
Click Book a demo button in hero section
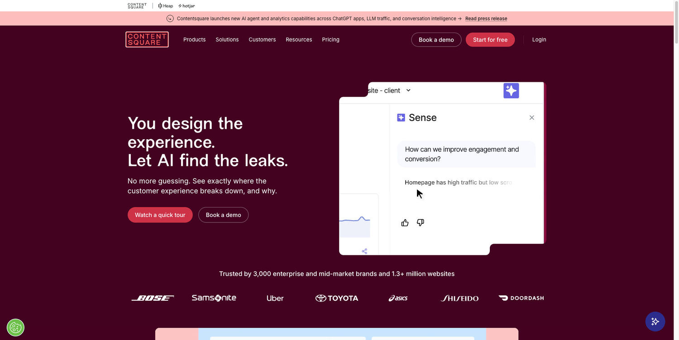(x=223, y=215)
